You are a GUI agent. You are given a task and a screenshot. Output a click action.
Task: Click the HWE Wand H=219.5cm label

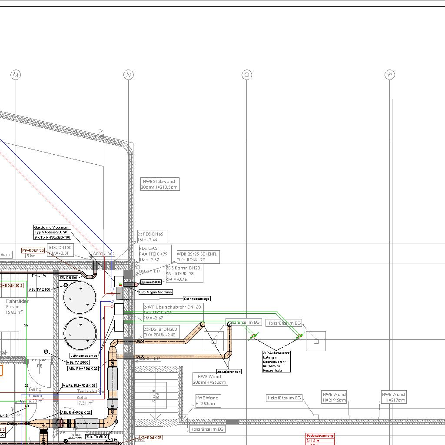coord(334,397)
